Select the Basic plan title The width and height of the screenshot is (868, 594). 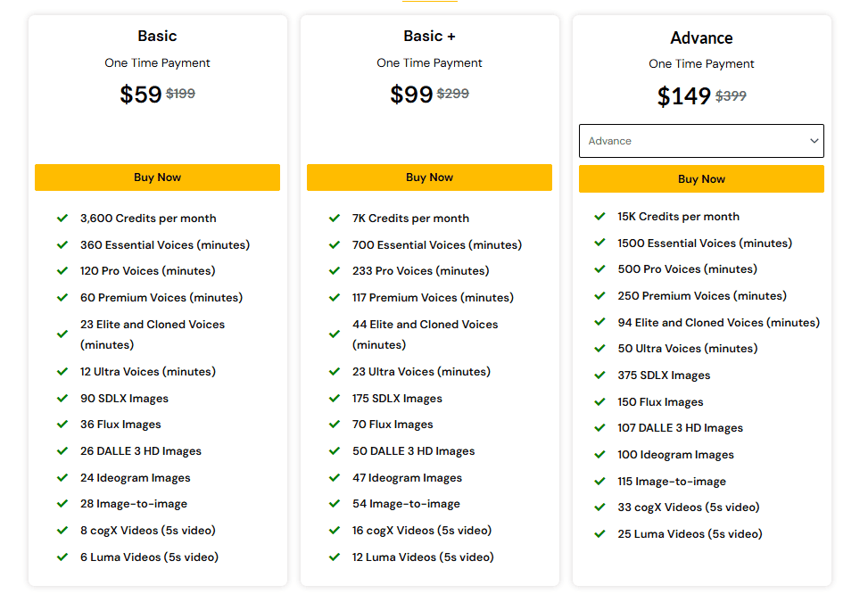pos(157,37)
